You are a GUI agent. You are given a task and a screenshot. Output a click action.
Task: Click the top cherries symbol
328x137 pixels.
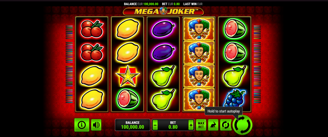[92, 29]
